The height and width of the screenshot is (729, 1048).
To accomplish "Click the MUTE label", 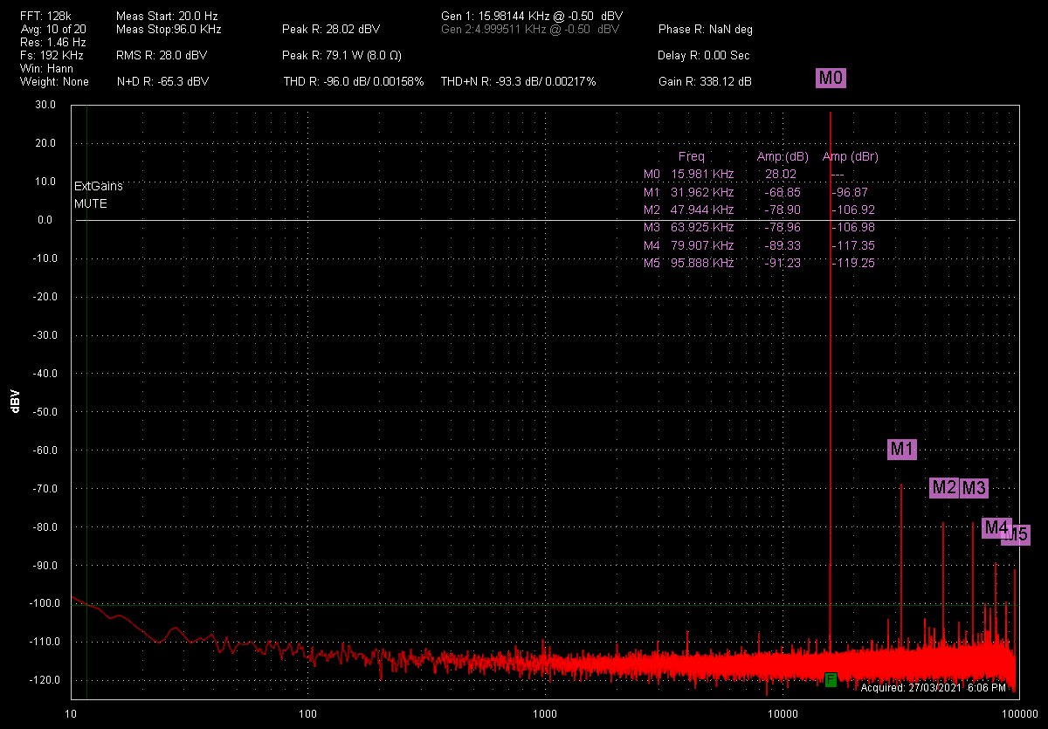I will click(91, 203).
